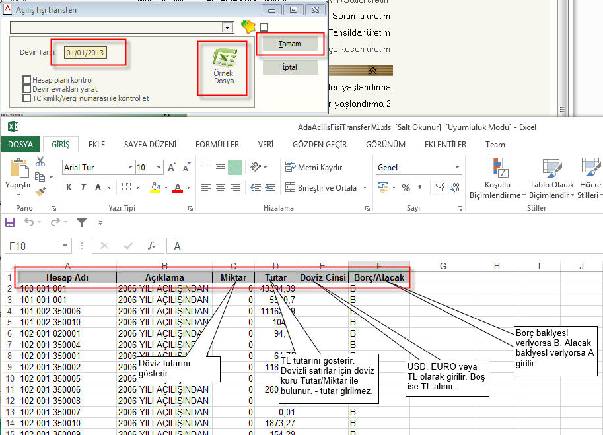Viewport: 603px width, 435px height.
Task: Click the filter funnel icon
Action: (x=81, y=222)
